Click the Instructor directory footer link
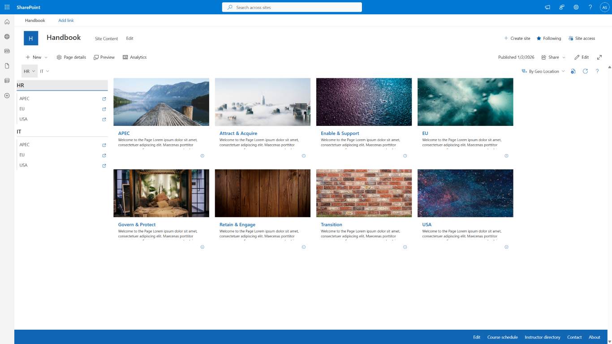 (x=542, y=337)
